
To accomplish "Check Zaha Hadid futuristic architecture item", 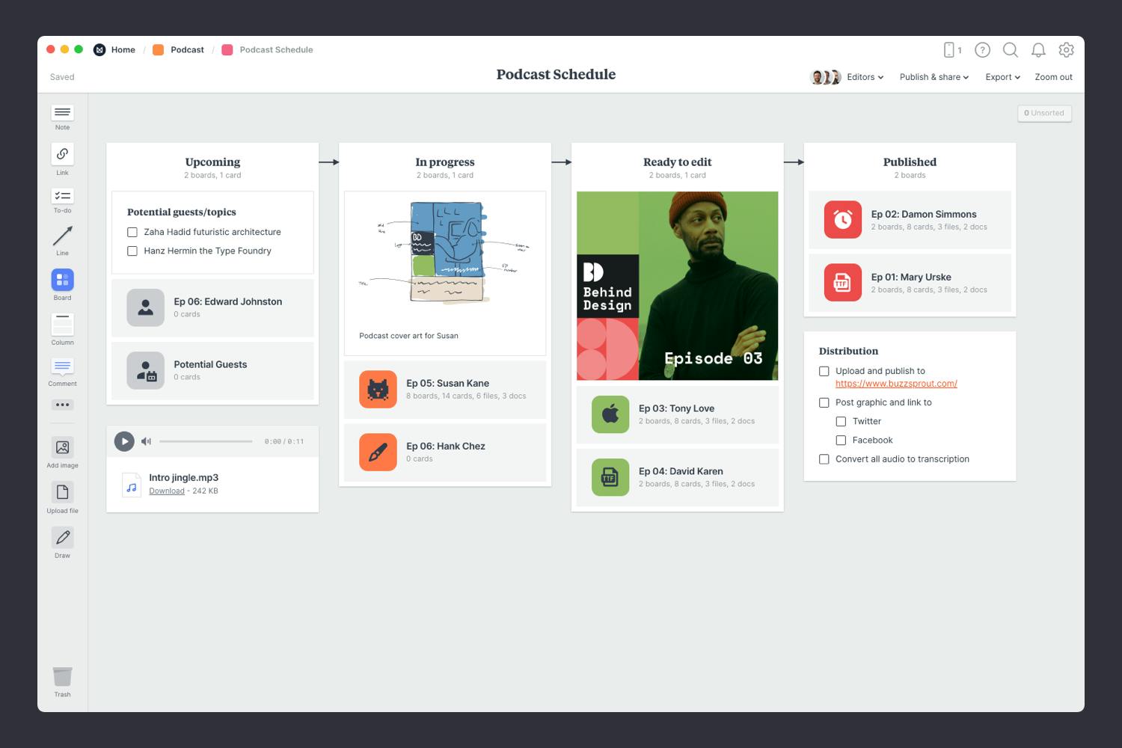I will pyautogui.click(x=132, y=233).
